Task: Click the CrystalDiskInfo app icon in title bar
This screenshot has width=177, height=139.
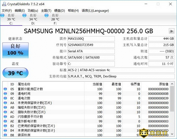Action: click(x=4, y=4)
